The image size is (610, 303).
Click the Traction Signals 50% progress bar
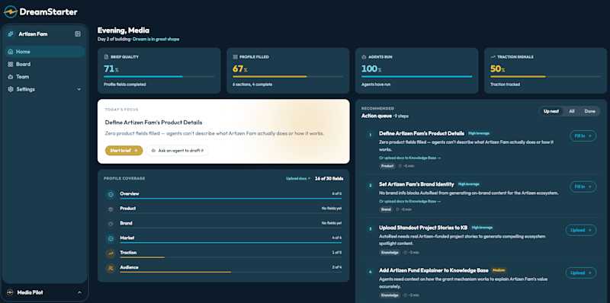point(545,77)
